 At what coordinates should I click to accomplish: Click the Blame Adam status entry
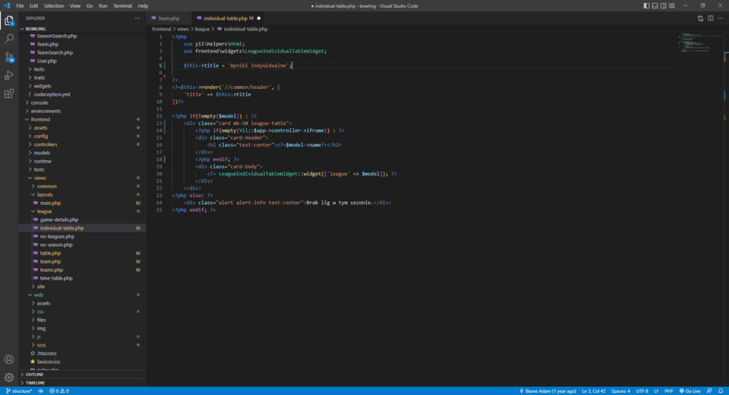547,391
